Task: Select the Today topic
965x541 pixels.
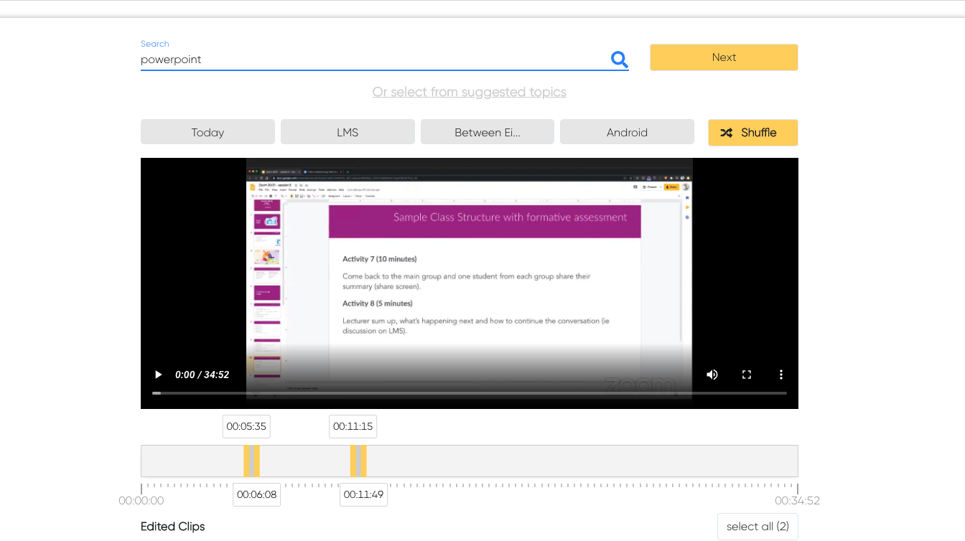Action: click(x=208, y=133)
